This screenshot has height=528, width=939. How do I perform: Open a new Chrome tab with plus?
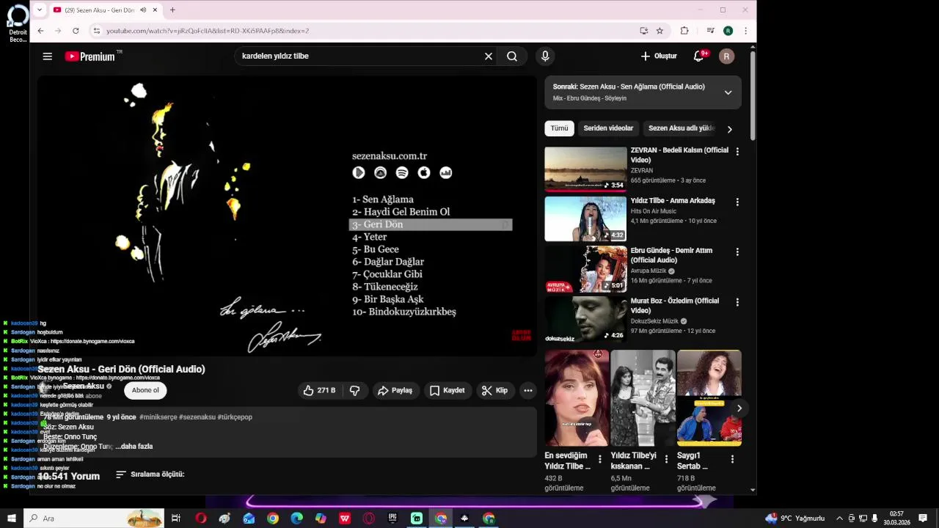point(172,10)
